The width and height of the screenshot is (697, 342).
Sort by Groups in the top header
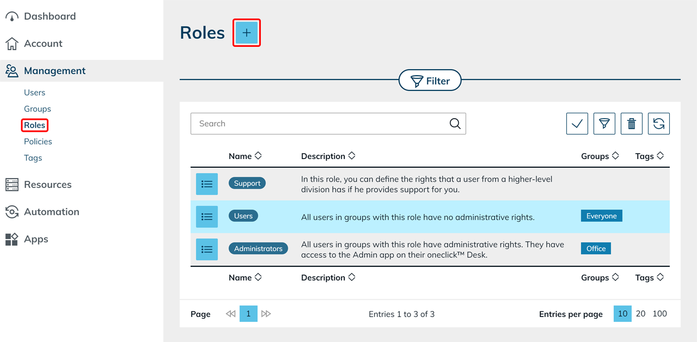pyautogui.click(x=600, y=156)
